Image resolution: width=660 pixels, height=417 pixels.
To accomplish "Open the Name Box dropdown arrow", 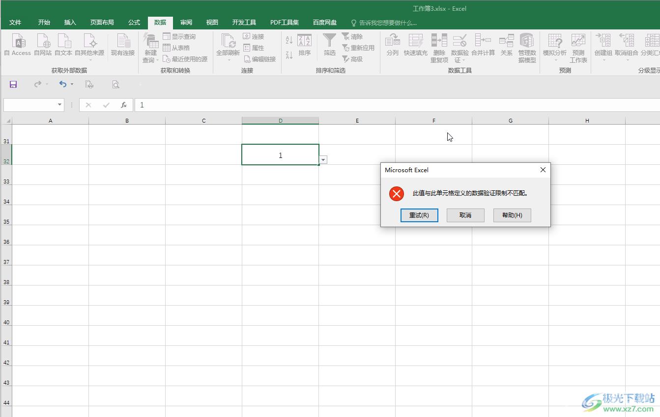I will [x=60, y=105].
